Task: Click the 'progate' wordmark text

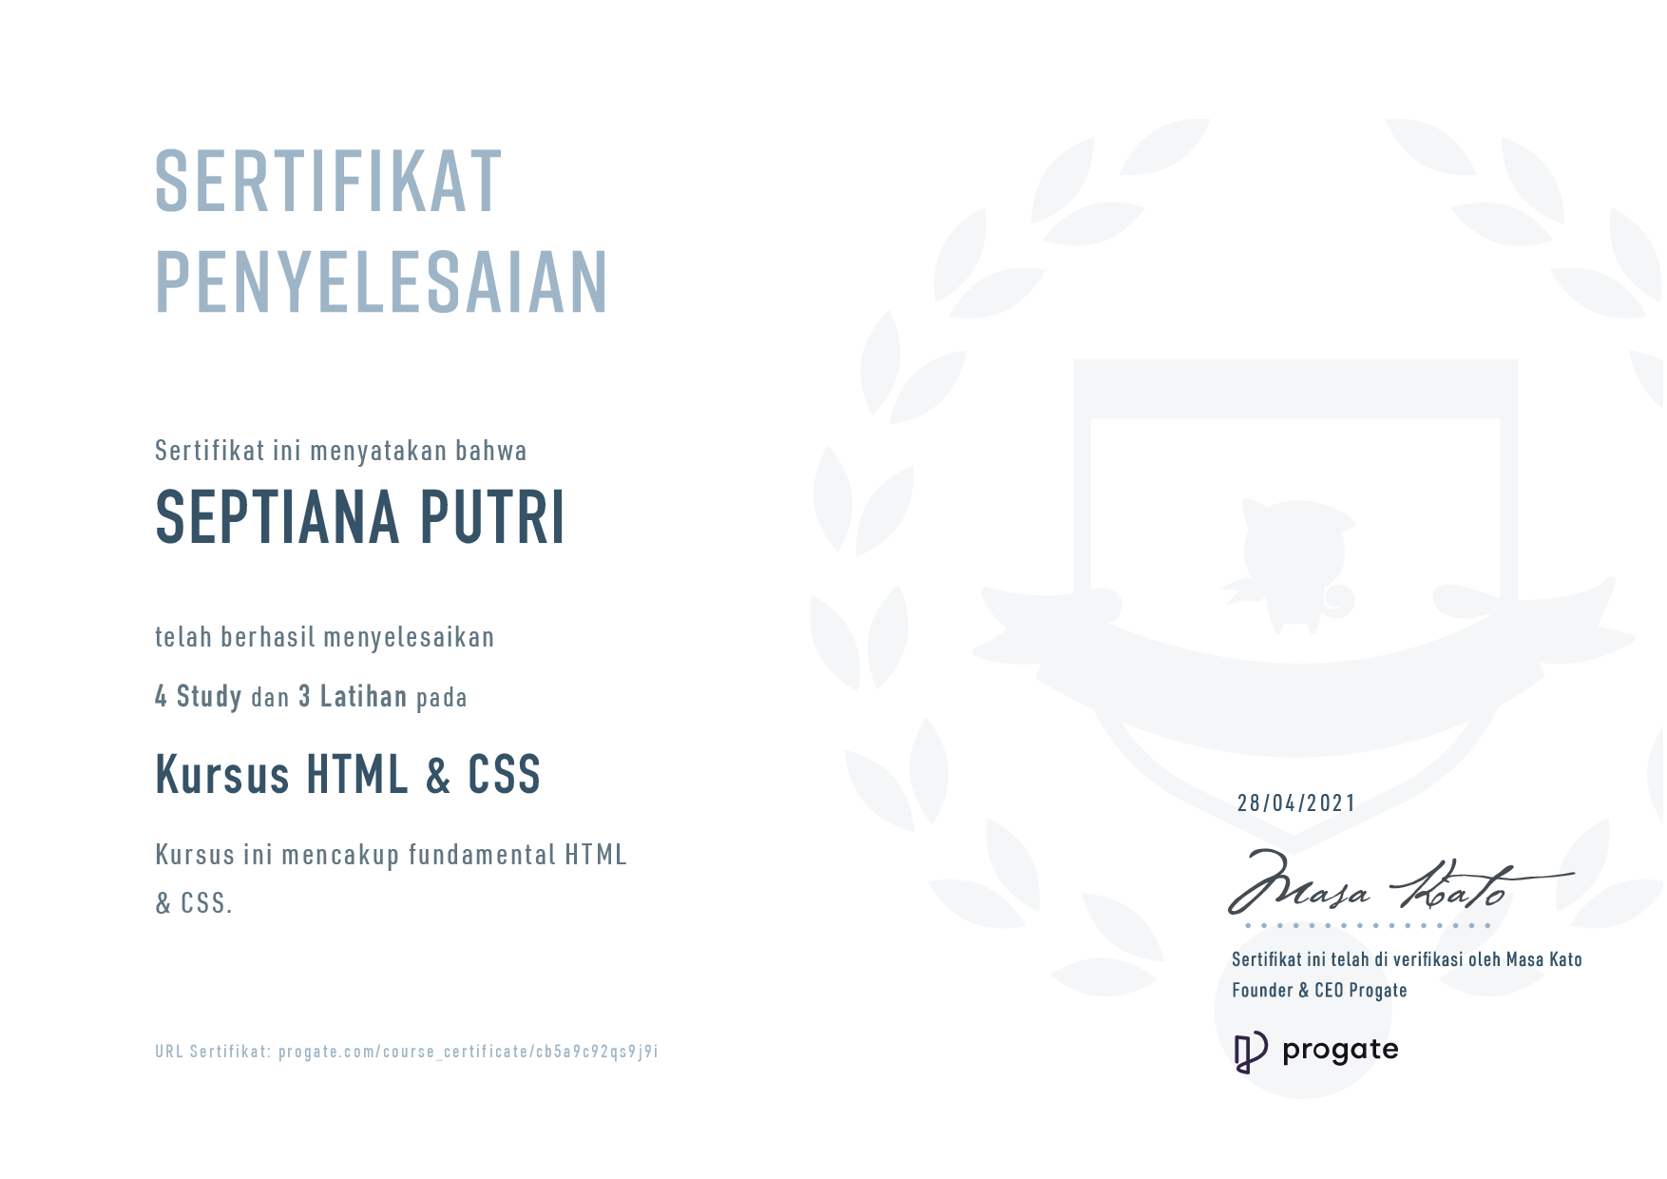Action: click(x=1340, y=1051)
